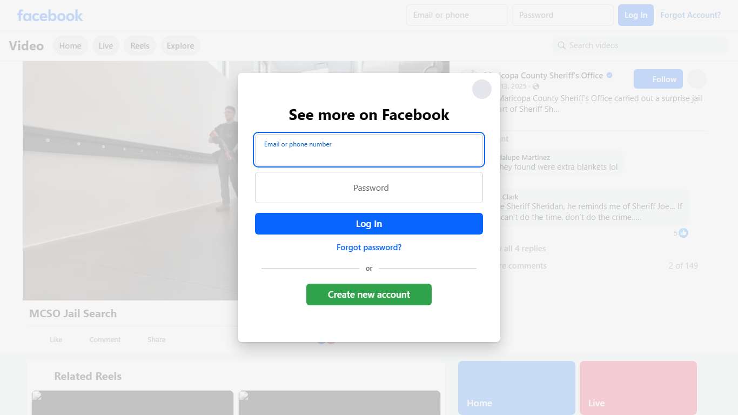This screenshot has height=415, width=738.
Task: Go to the Explore tab
Action: 180,45
